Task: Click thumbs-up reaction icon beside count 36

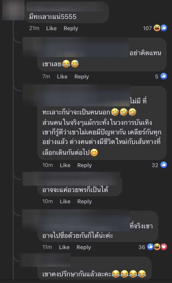Action: point(150,247)
